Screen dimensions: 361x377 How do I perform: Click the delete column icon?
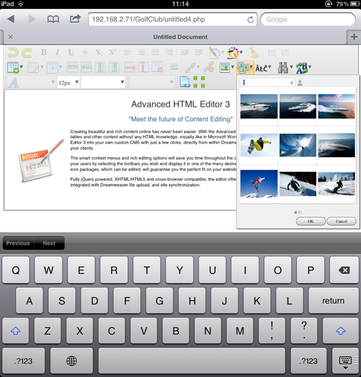143,67
